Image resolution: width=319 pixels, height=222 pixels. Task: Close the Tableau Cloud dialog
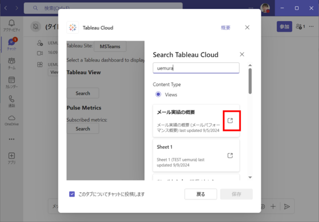[x=247, y=27]
